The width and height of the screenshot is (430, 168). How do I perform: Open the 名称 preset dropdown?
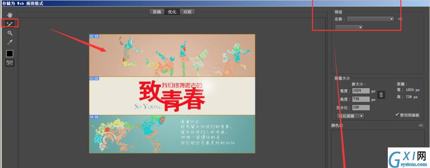click(370, 19)
